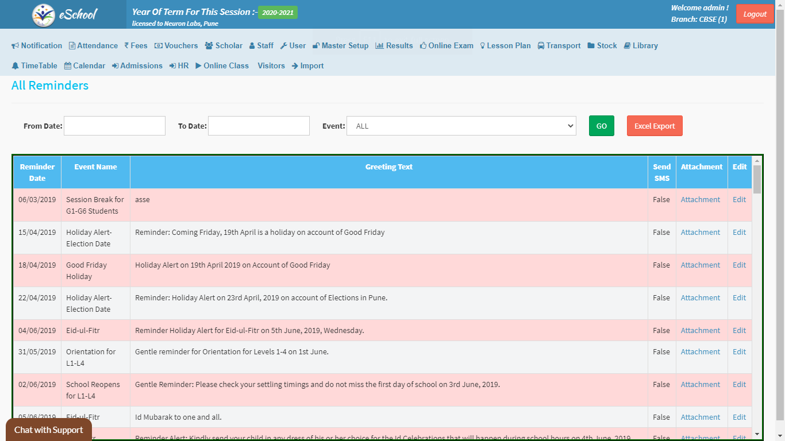Click the table's scrollbar down arrow
Screen dimensions: 785x441
click(757, 434)
